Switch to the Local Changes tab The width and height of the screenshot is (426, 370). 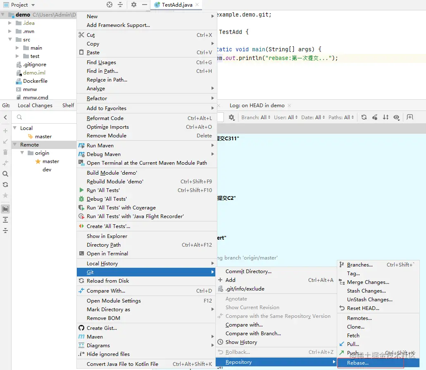(x=35, y=105)
